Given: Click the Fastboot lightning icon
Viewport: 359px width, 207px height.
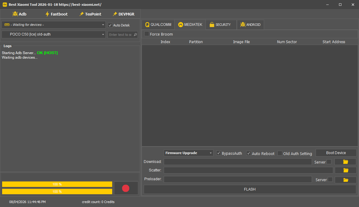Looking at the screenshot, I should pyautogui.click(x=47, y=14).
